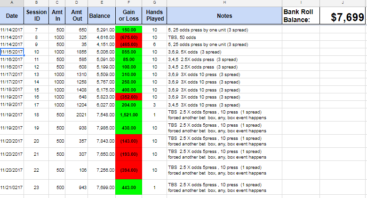This screenshot has height=198, width=367.
Task: Click the 7,699.00 balance cell
Action: point(102,188)
